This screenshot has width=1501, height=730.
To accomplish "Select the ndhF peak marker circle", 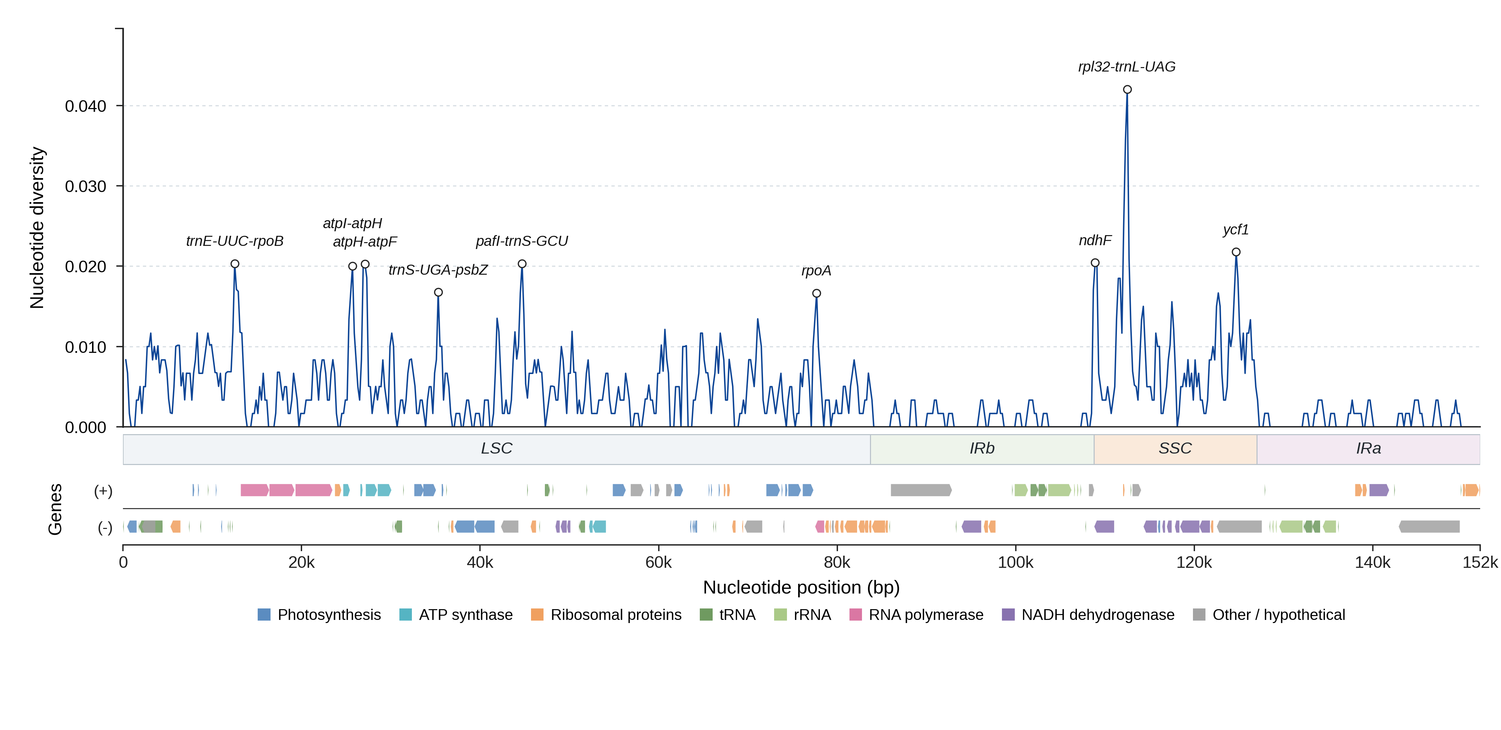I will point(1095,263).
